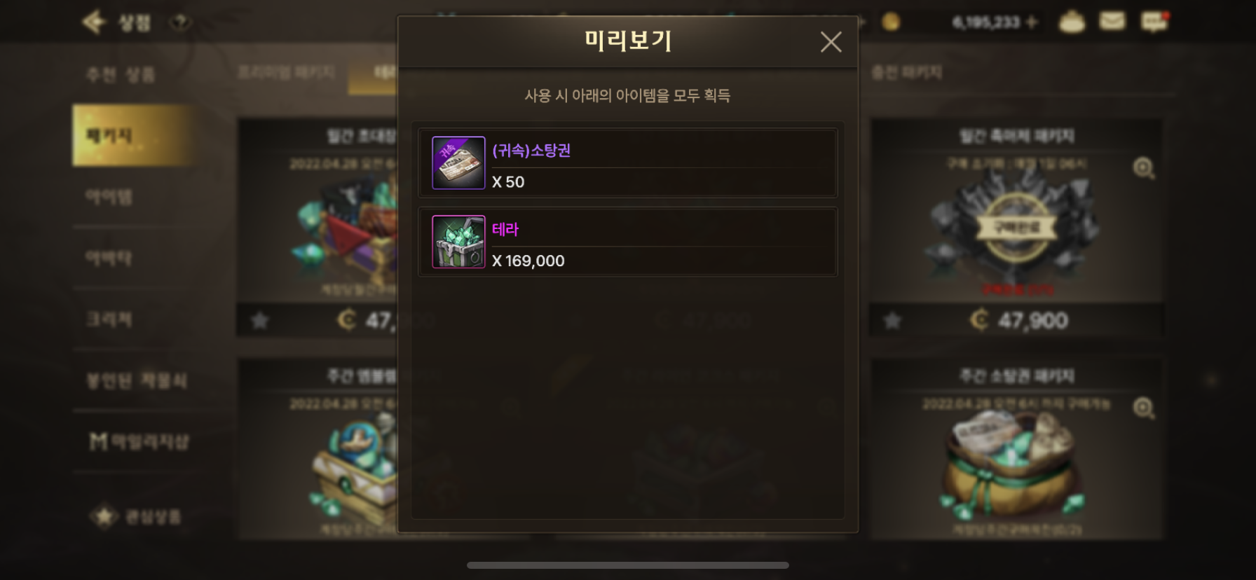Favorite the top-left package with star
Image resolution: width=1256 pixels, height=580 pixels.
point(260,321)
